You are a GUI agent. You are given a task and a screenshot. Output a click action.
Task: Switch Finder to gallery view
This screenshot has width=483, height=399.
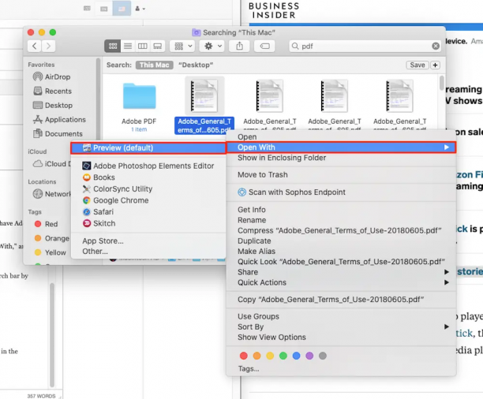[157, 47]
